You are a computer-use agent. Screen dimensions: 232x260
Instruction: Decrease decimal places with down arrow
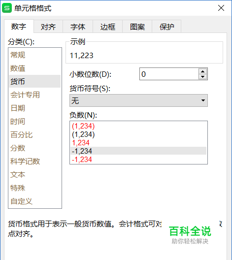coord(202,77)
